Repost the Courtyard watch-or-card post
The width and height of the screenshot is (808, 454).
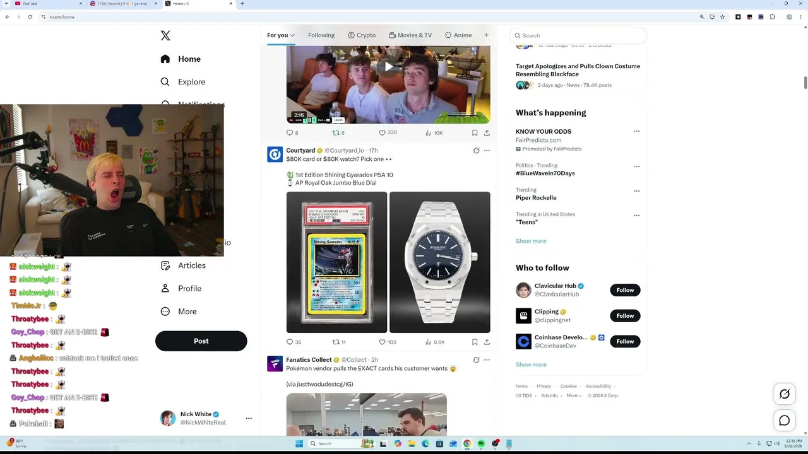[x=339, y=342]
